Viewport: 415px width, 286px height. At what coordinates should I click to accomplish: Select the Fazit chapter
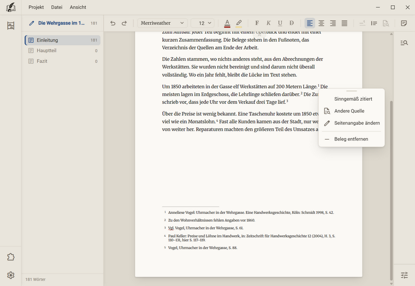[x=63, y=61]
